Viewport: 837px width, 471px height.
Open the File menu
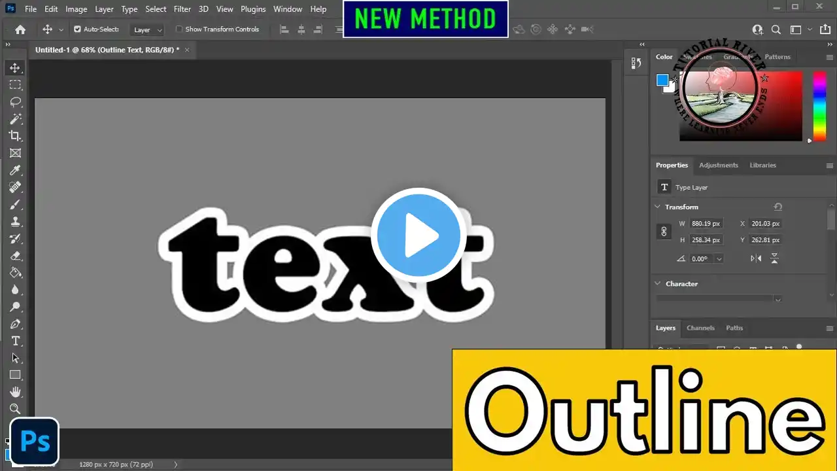pos(31,9)
